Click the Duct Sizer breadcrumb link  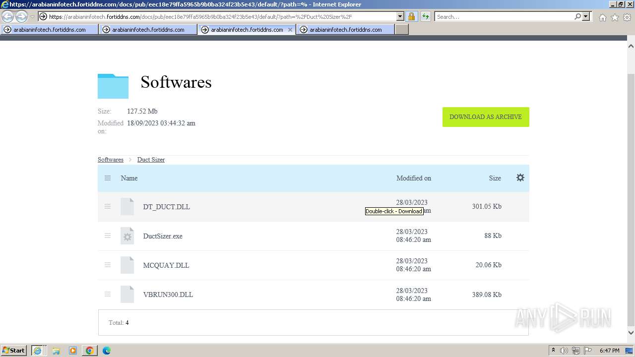coord(151,160)
